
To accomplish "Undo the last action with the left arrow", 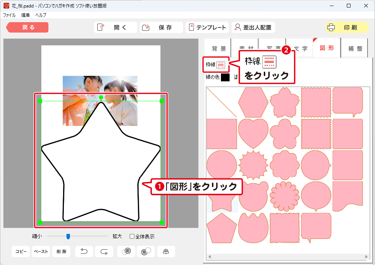I will 84,252.
